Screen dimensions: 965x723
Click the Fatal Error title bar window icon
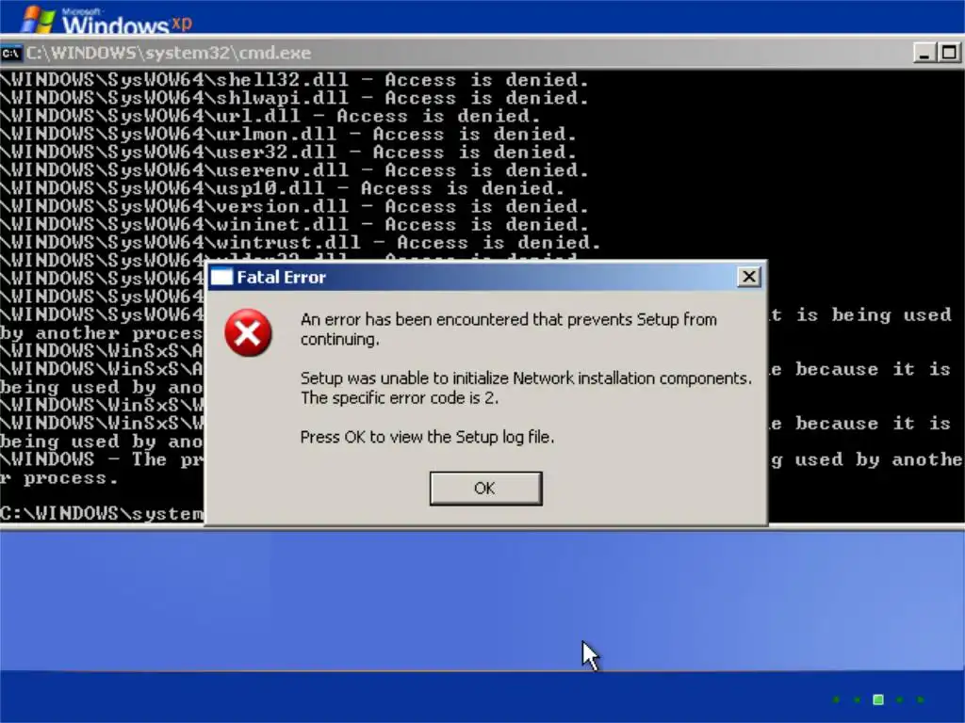click(x=221, y=278)
